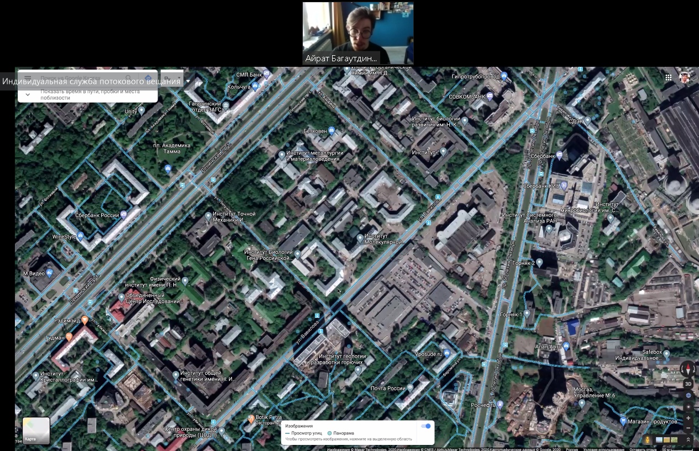This screenshot has width=699, height=451.
Task: Click the СМП Банк map pin
Action: pyautogui.click(x=267, y=74)
